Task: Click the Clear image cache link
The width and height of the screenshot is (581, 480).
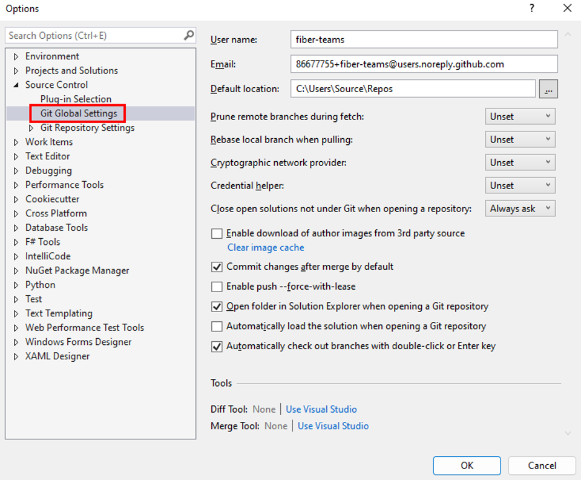Action: (x=266, y=247)
